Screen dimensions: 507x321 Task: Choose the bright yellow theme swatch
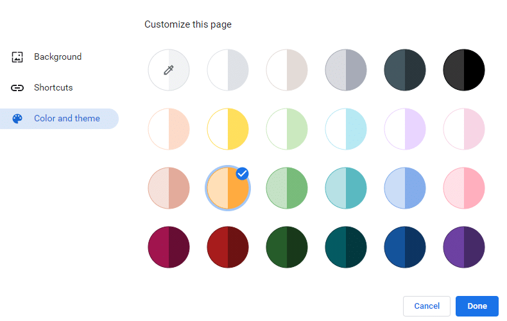[x=228, y=129]
